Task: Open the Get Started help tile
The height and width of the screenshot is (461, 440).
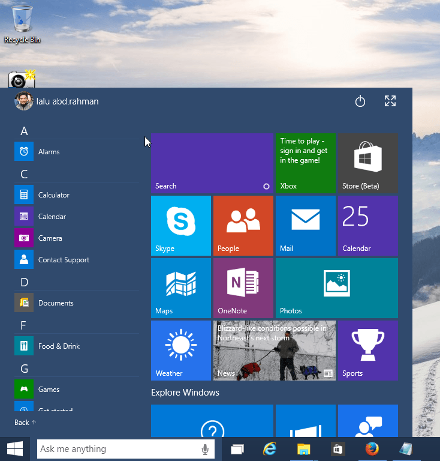Action: (212, 421)
